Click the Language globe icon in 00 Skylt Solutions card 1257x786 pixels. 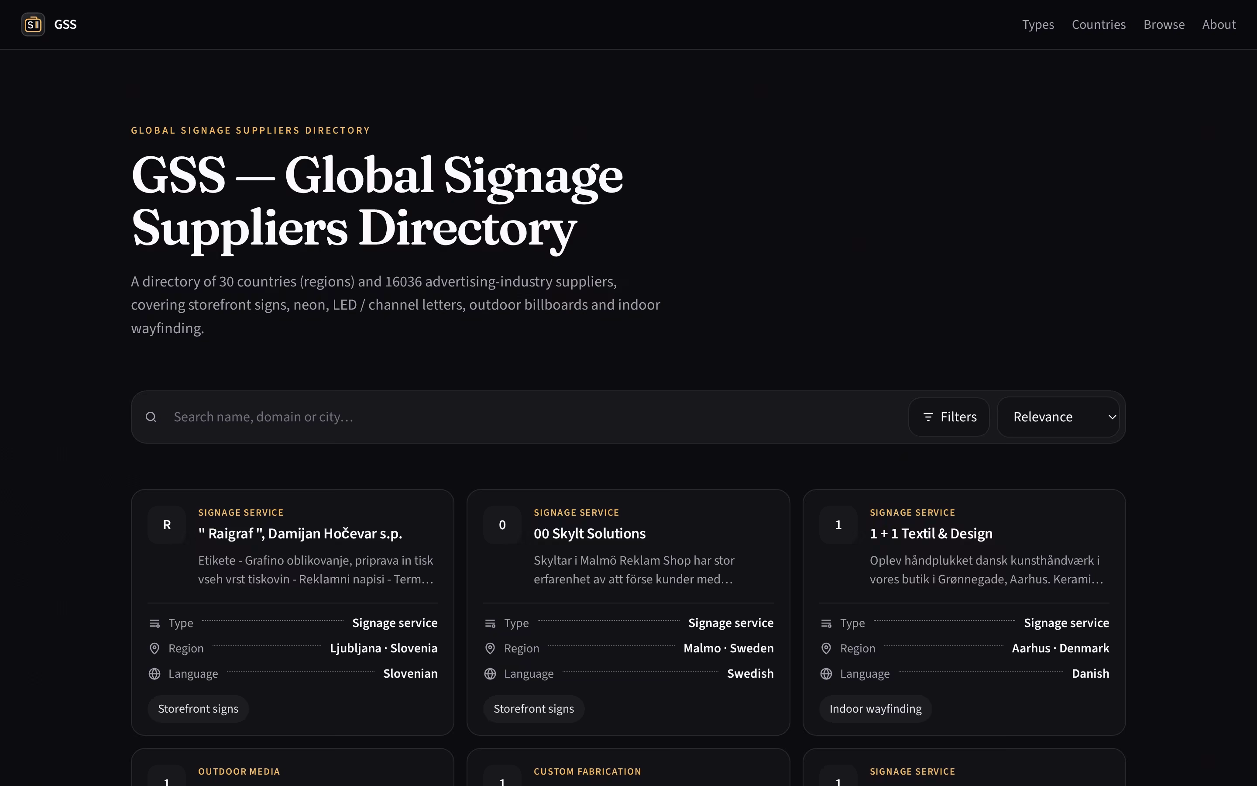click(x=490, y=674)
